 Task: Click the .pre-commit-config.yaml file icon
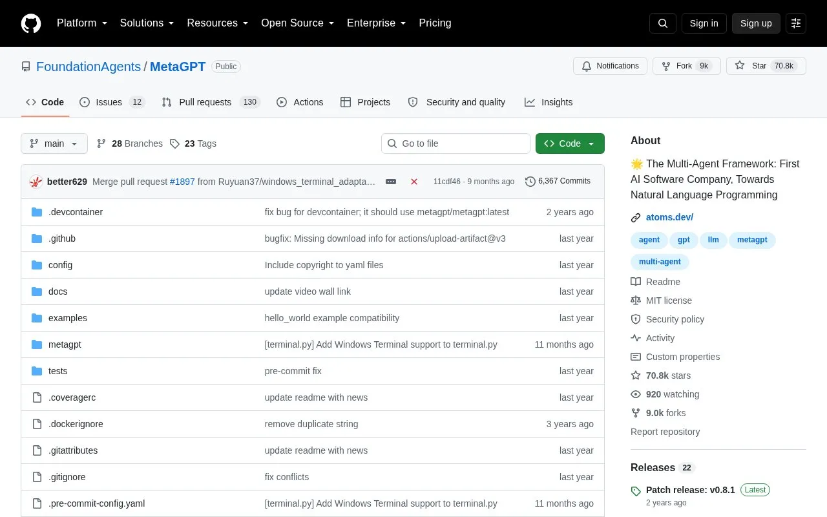coord(37,503)
